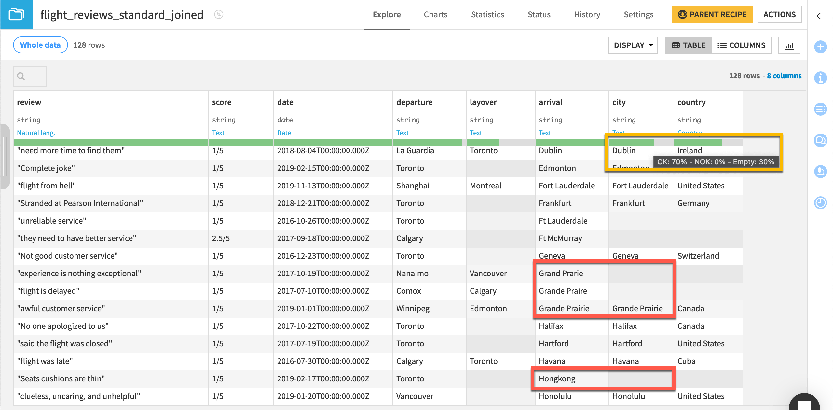Click the chart quick-analysis icon button
The image size is (833, 410).
click(789, 45)
